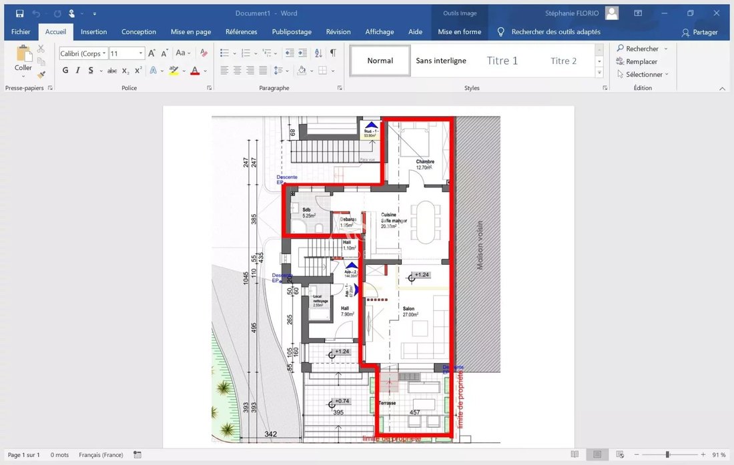Open the Insertion ribbon tab

pos(93,32)
